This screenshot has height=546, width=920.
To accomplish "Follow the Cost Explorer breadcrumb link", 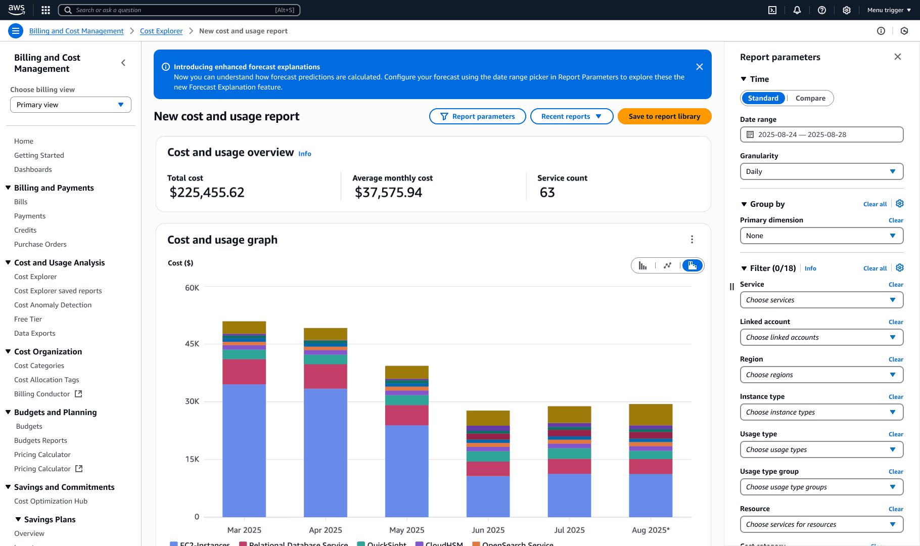I will (161, 31).
